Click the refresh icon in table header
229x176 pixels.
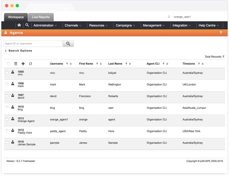(x=31, y=64)
